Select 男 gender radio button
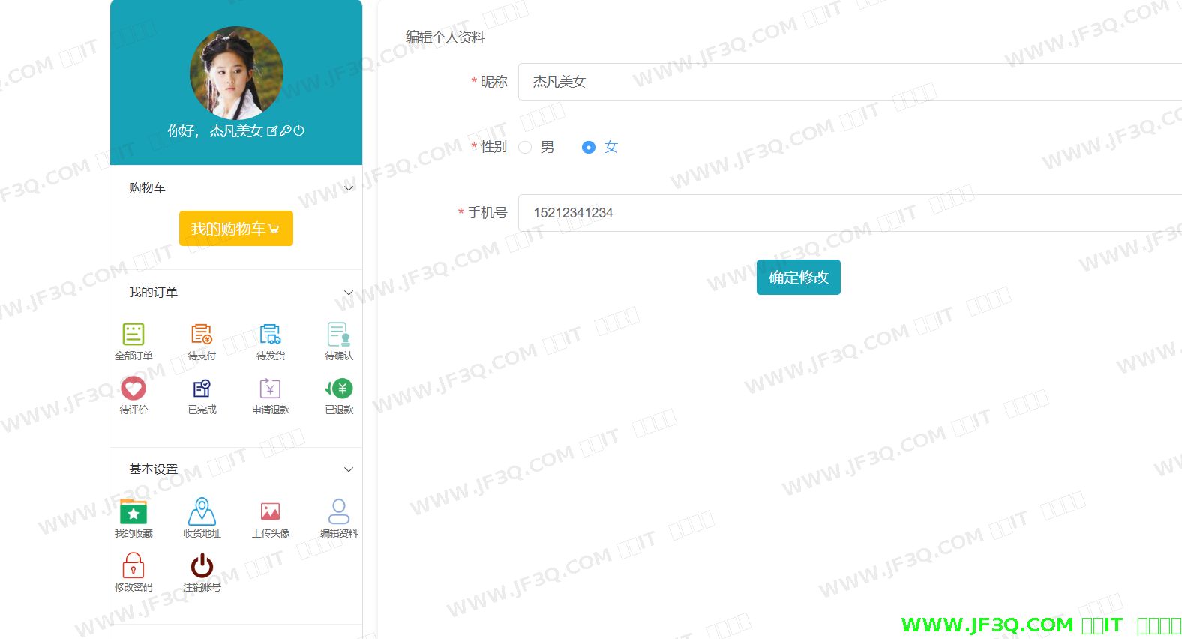This screenshot has height=639, width=1182. 525,148
